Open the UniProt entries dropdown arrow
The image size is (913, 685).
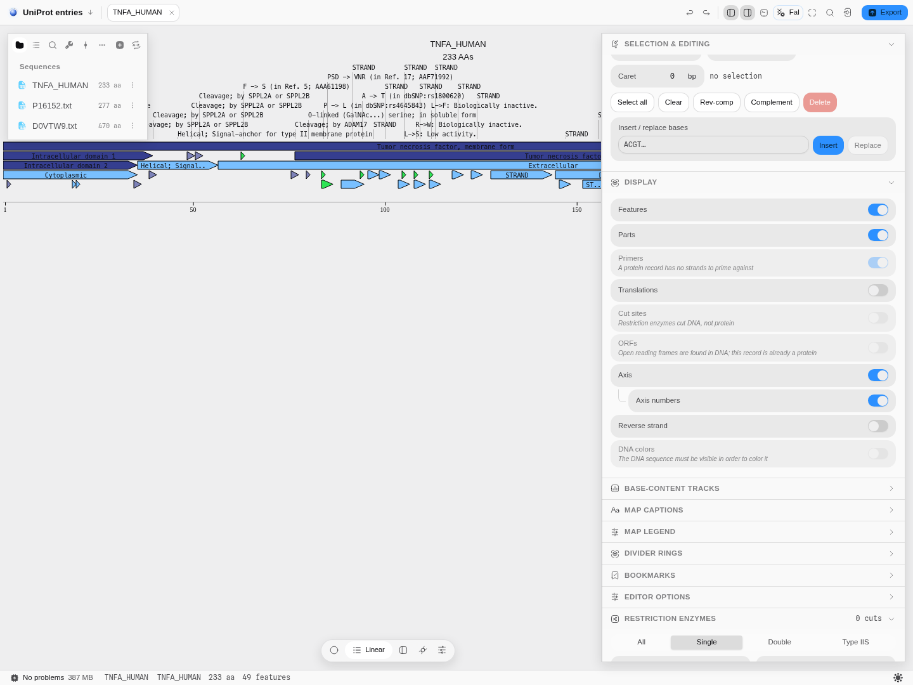coord(90,13)
